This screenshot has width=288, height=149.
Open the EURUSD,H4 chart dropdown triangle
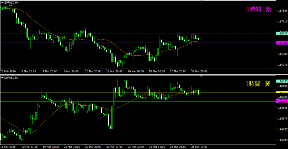(2, 2)
